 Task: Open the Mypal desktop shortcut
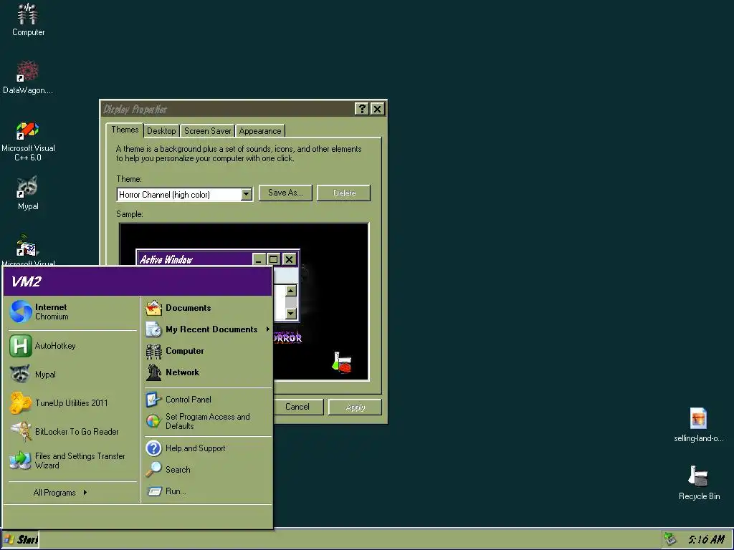[28, 193]
